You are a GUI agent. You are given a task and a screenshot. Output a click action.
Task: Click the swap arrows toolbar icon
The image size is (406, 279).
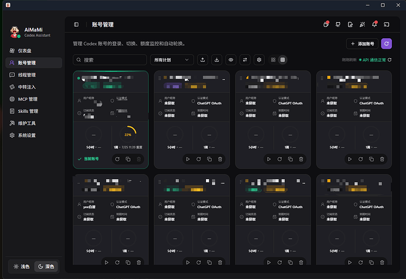[x=245, y=60]
